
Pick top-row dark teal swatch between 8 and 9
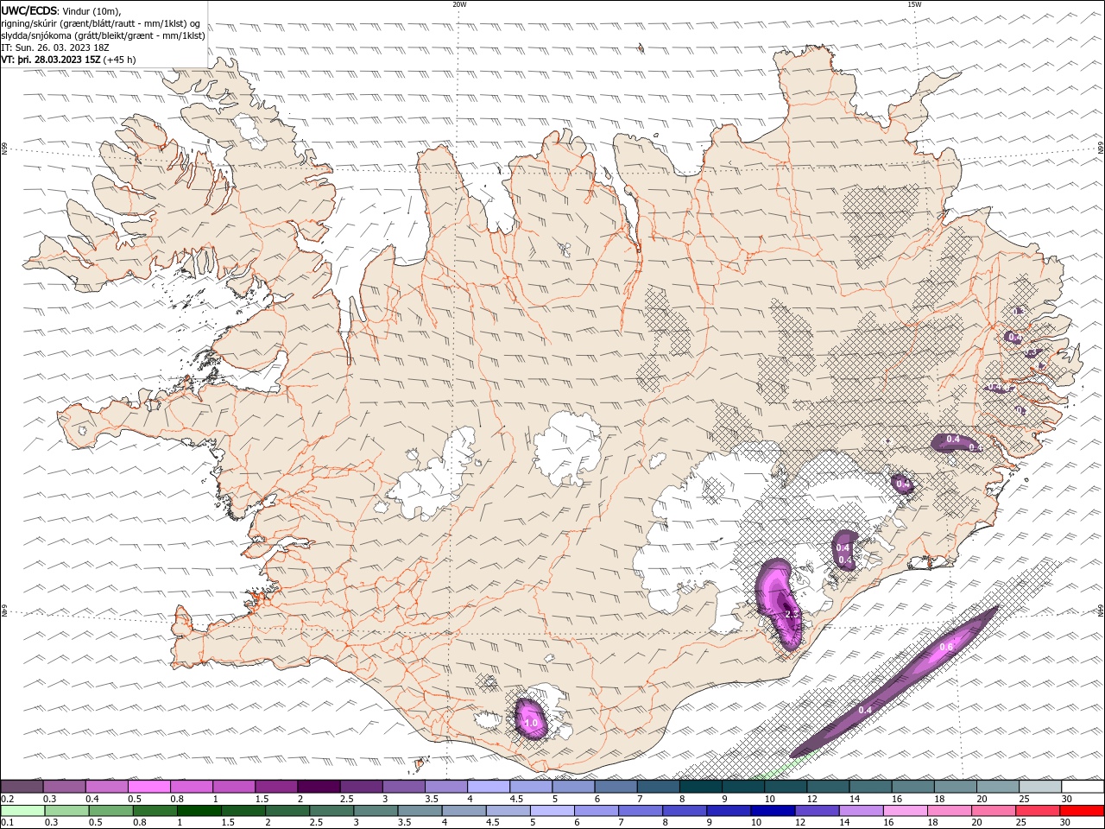click(x=700, y=786)
